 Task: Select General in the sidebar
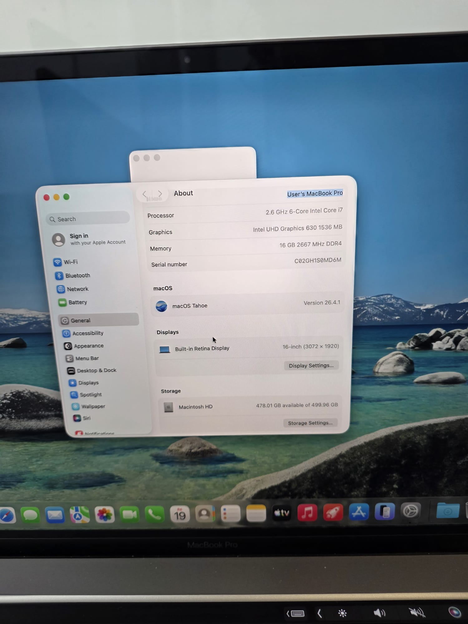pos(98,320)
